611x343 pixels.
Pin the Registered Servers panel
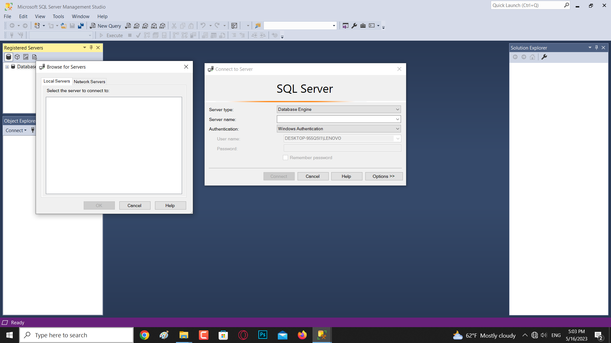[91, 48]
